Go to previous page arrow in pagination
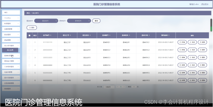This screenshot has width=213, height=107. click(x=118, y=87)
